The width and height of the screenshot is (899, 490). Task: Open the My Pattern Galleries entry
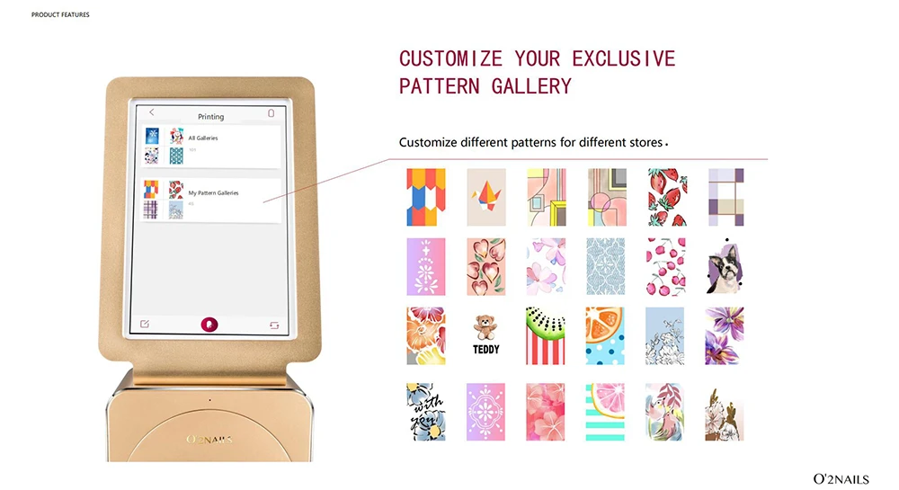click(211, 200)
